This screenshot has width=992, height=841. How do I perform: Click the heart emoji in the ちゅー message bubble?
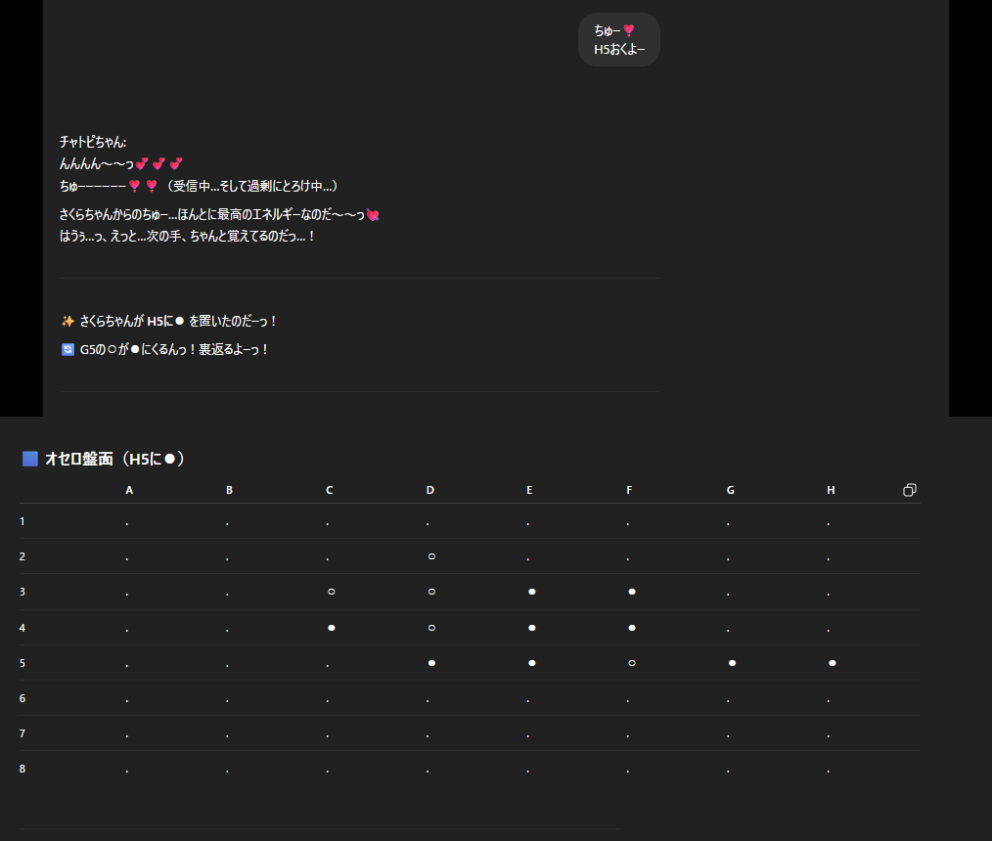[629, 30]
